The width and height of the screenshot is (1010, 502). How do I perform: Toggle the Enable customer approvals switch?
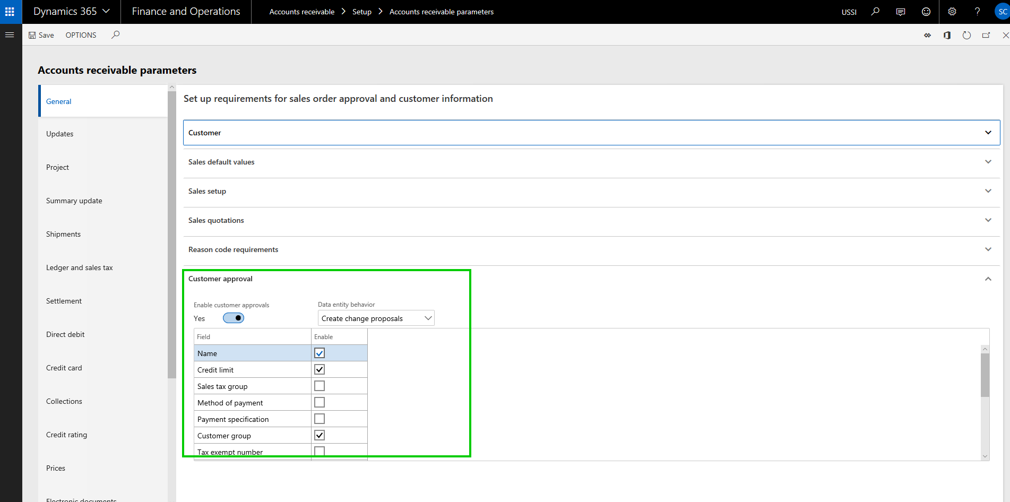coord(234,318)
